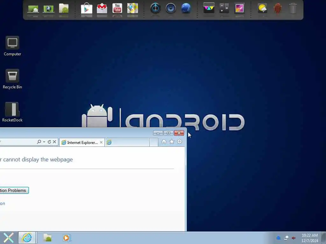This screenshot has width=326, height=244.
Task: Click the Diagnose Connection Problems button
Action: (x=14, y=191)
